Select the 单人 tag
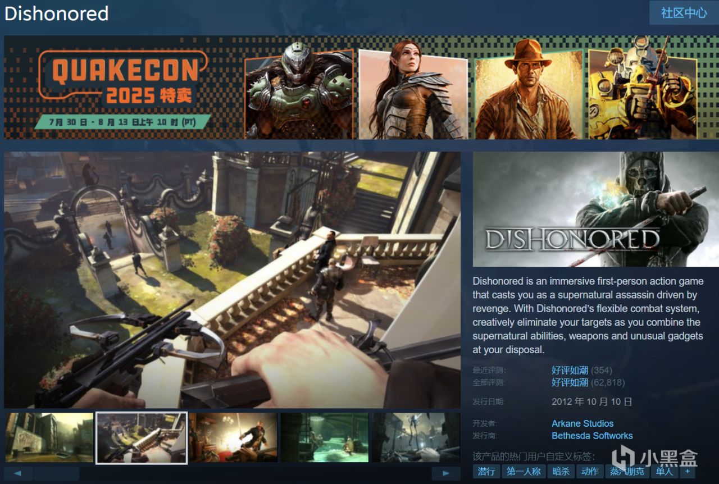Image resolution: width=719 pixels, height=484 pixels. coord(665,471)
